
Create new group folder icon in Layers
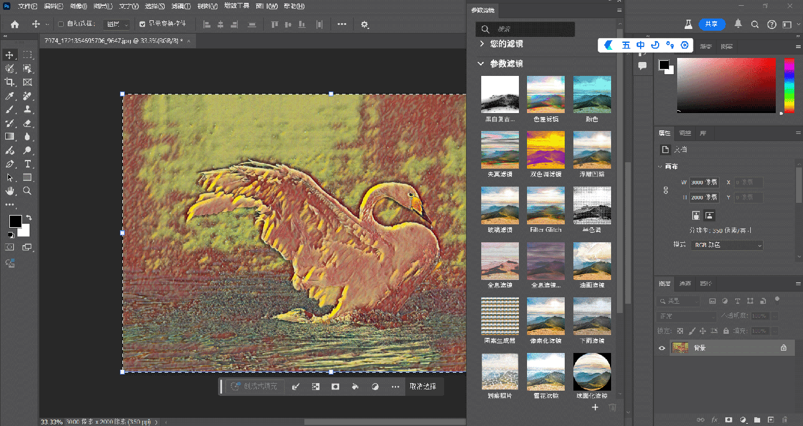757,420
